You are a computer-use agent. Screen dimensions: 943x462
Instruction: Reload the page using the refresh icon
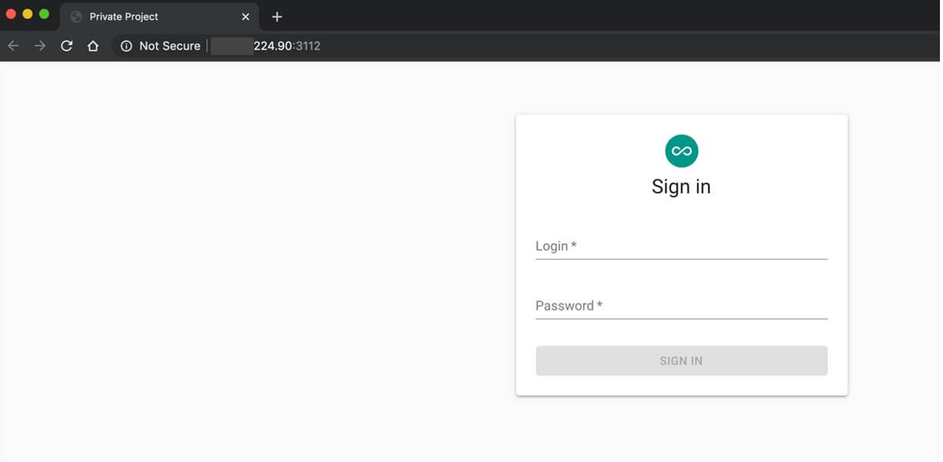pos(67,45)
